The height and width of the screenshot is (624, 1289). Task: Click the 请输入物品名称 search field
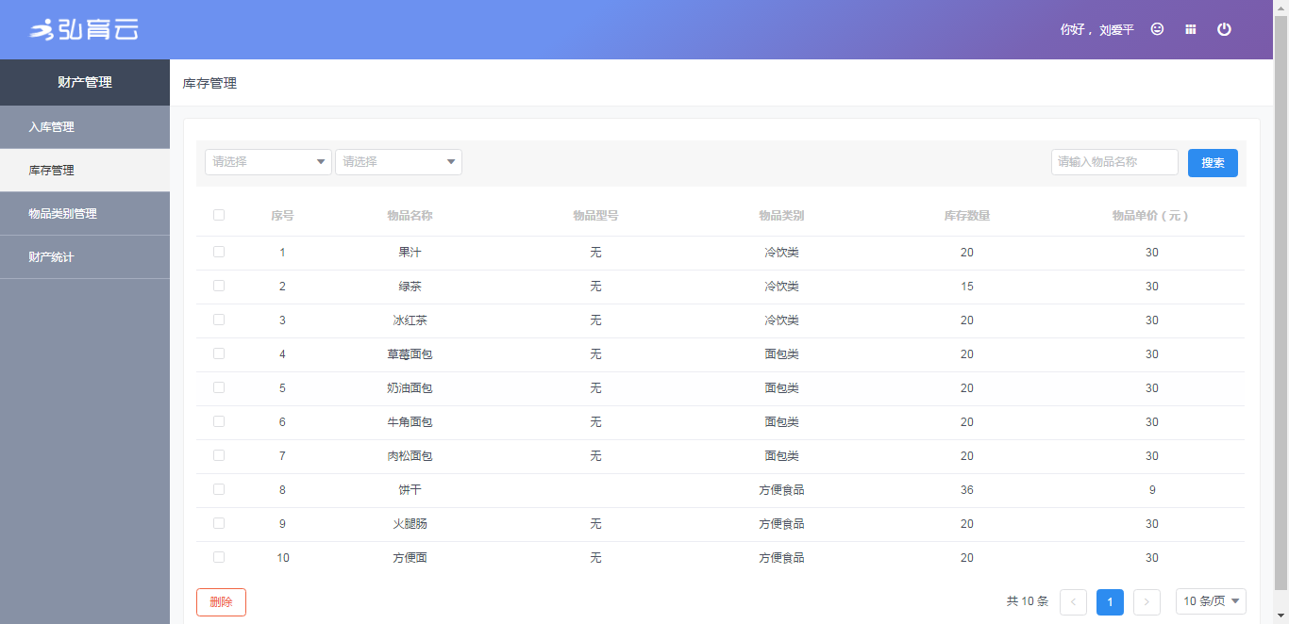coord(1113,162)
